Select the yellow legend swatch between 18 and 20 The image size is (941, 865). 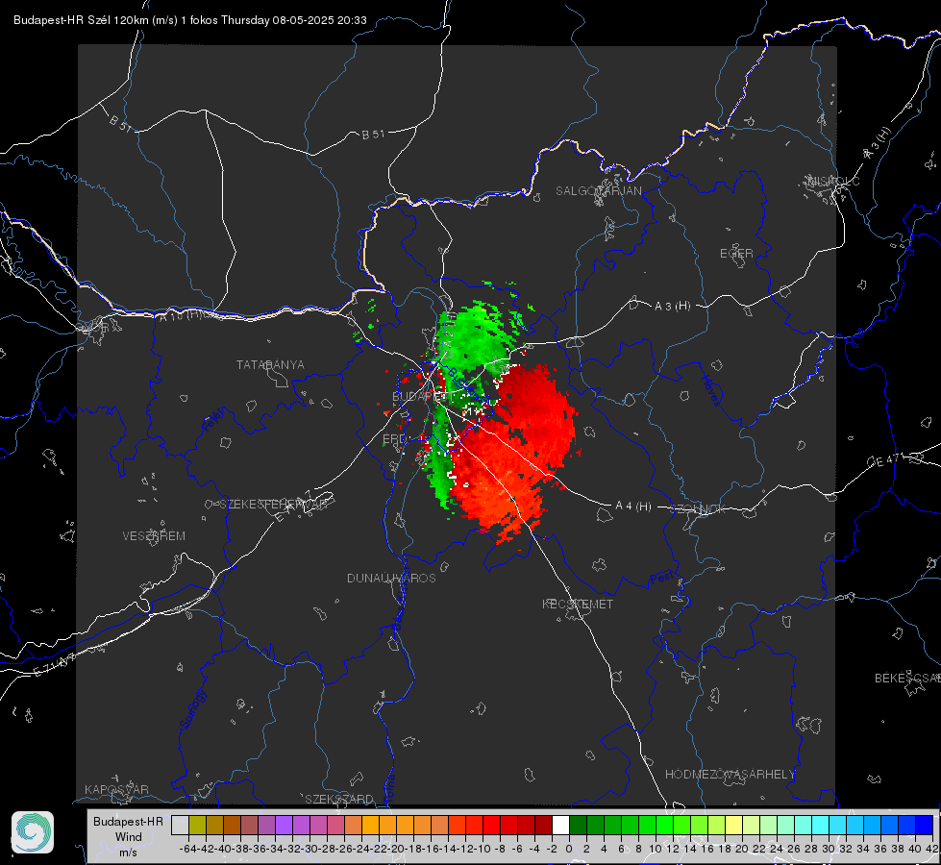click(x=733, y=825)
